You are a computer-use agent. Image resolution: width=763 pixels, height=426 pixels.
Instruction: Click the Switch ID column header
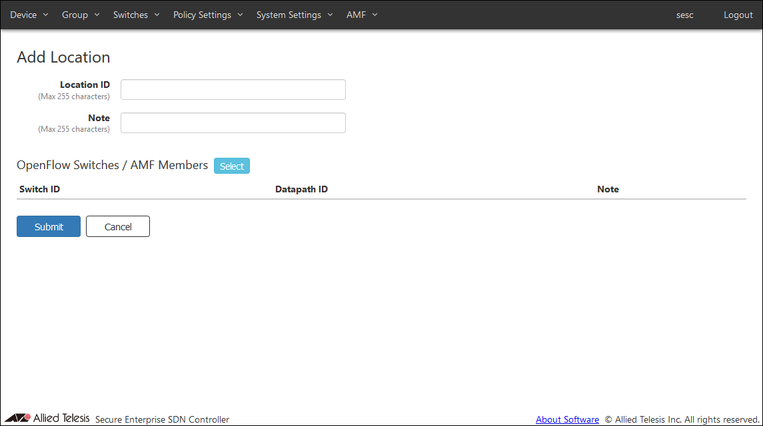click(39, 189)
